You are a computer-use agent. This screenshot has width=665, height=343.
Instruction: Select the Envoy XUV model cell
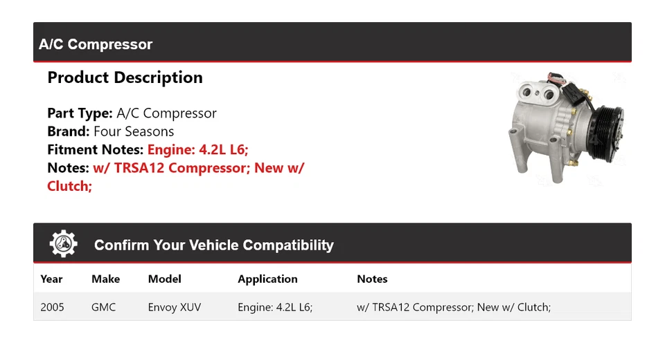[x=175, y=307]
